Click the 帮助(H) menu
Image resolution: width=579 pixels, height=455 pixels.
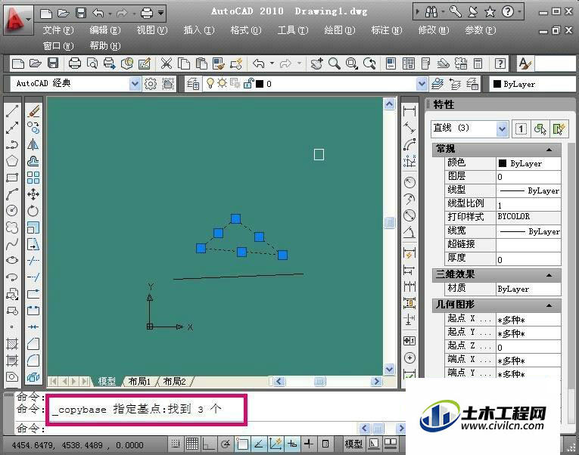point(105,46)
